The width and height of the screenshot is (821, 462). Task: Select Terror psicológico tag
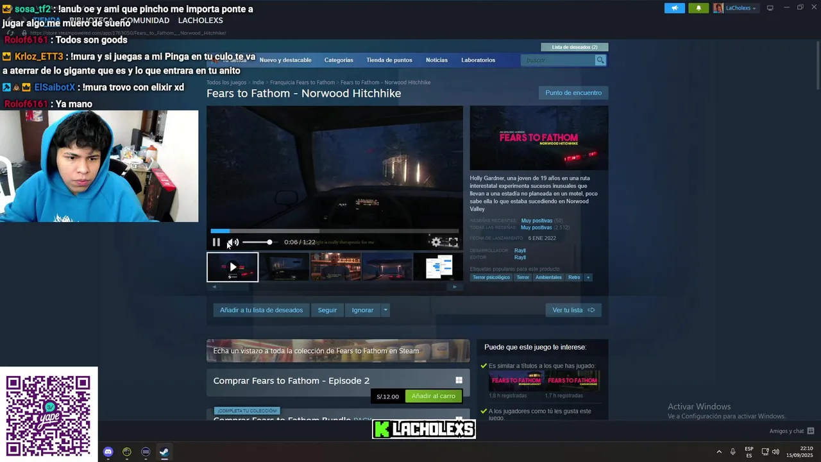coord(491,277)
